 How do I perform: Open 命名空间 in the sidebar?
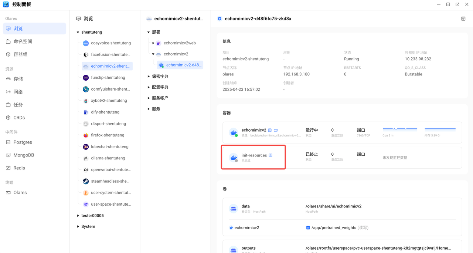23,41
